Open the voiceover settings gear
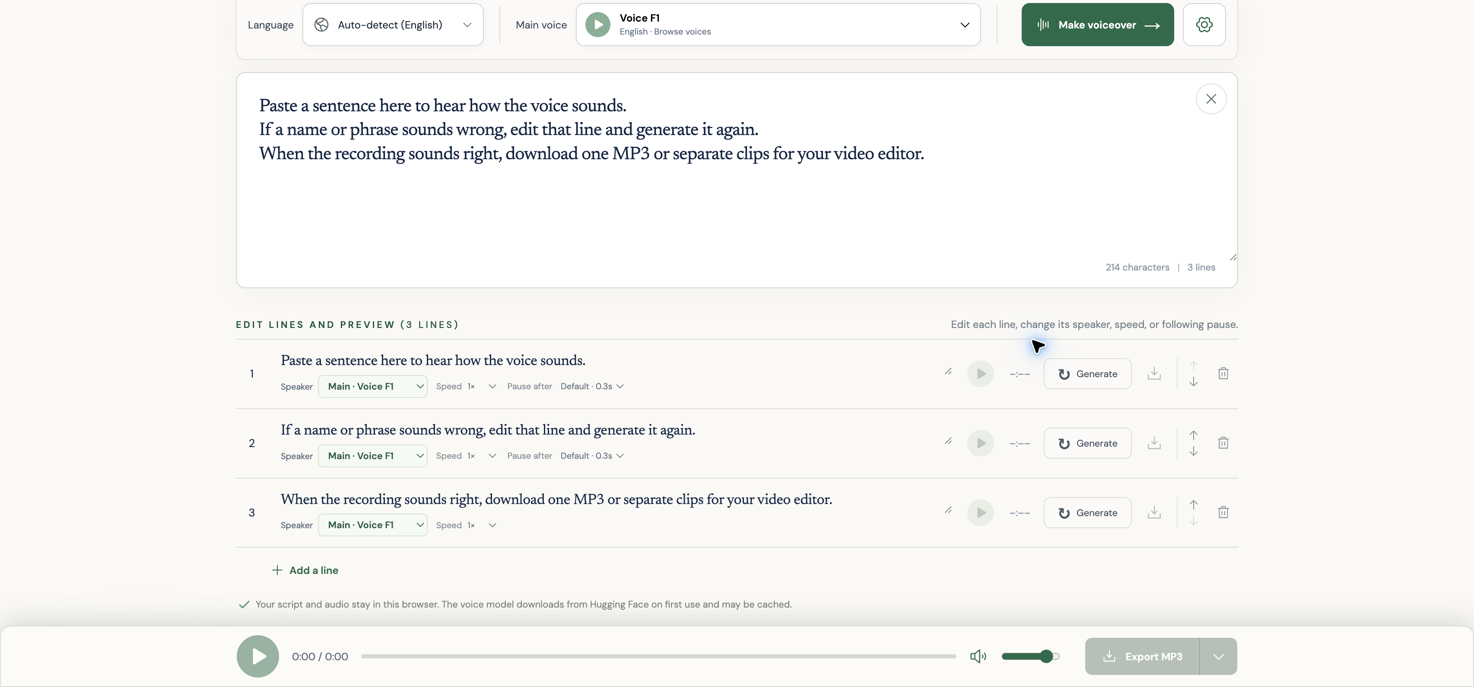 [x=1204, y=25]
